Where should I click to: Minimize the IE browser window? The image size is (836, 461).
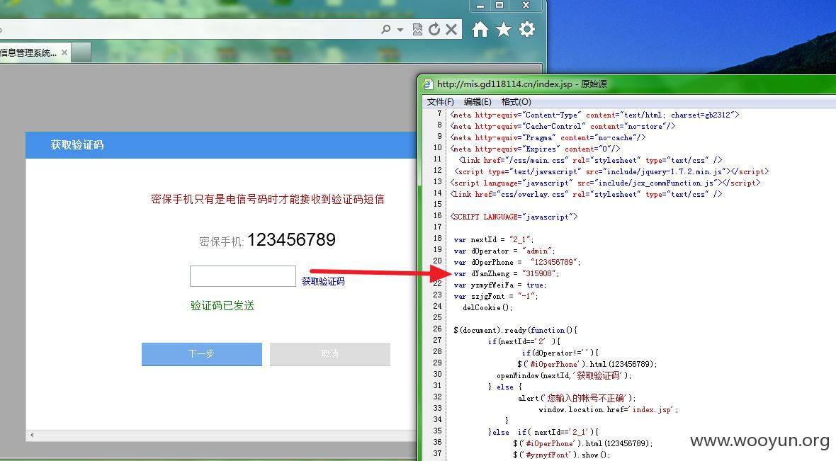[x=480, y=6]
